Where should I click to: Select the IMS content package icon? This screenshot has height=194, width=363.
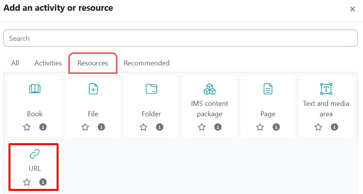tap(210, 89)
